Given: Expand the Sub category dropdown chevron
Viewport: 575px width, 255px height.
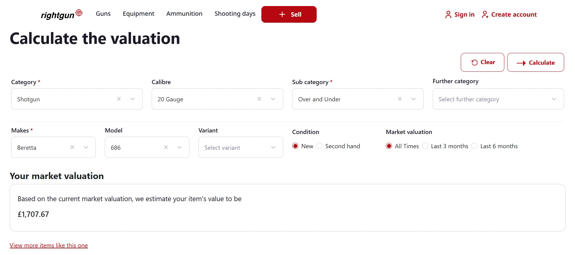Looking at the screenshot, I should pos(413,99).
